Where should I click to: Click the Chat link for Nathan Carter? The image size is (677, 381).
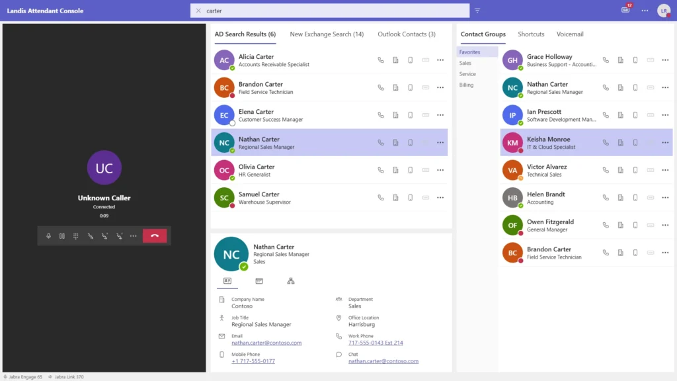(383, 361)
